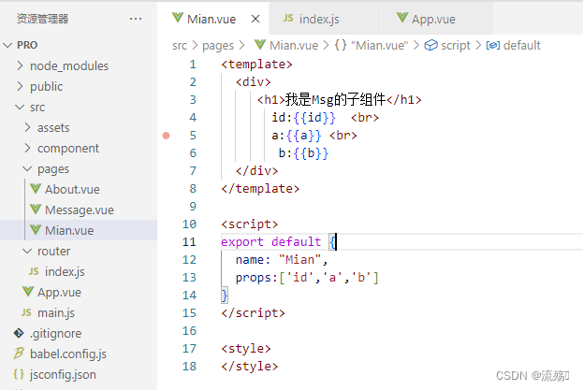Click JS icon beside main.js

[26, 312]
